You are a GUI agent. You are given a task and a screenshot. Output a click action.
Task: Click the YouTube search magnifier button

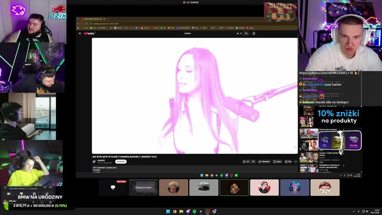pos(246,33)
